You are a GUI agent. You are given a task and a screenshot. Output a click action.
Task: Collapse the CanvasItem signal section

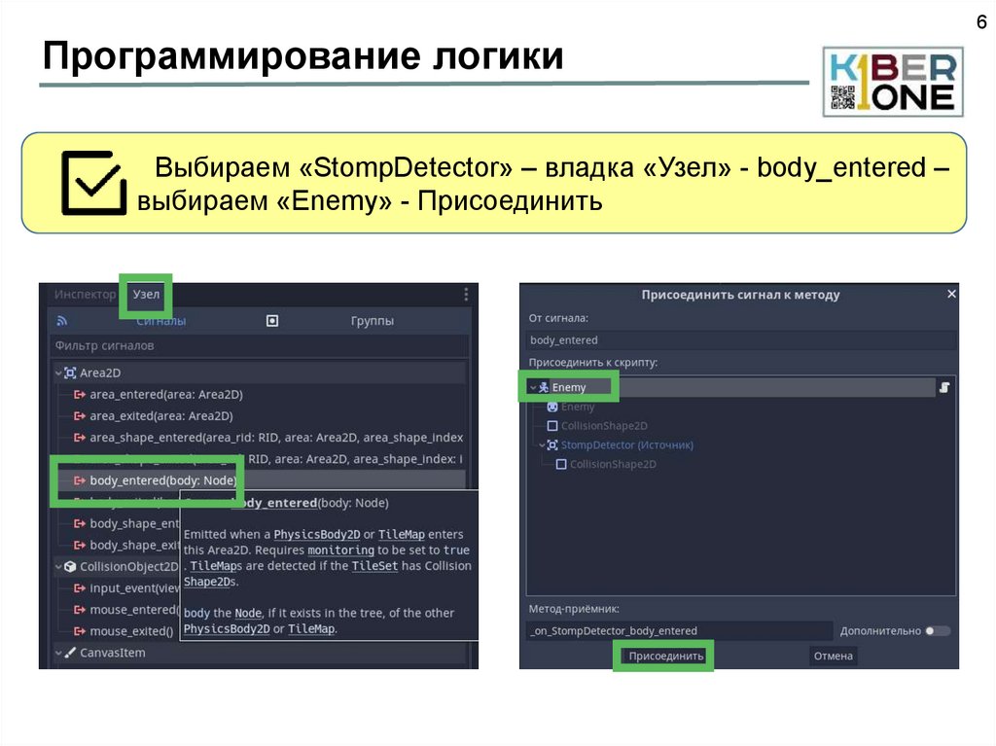(57, 653)
